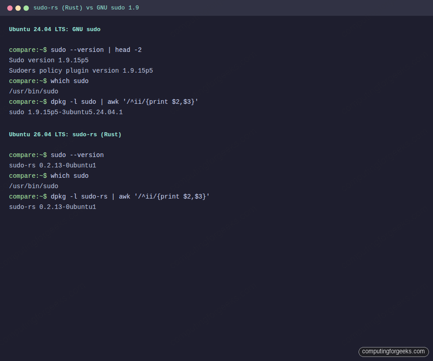Click the yellow minimize traffic light button
433x361 pixels.
[18, 8]
